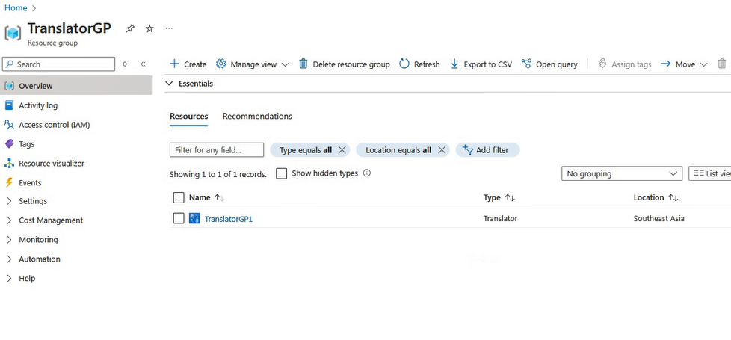
Task: Click the sidebar up-down reorder arrows
Action: pos(125,64)
